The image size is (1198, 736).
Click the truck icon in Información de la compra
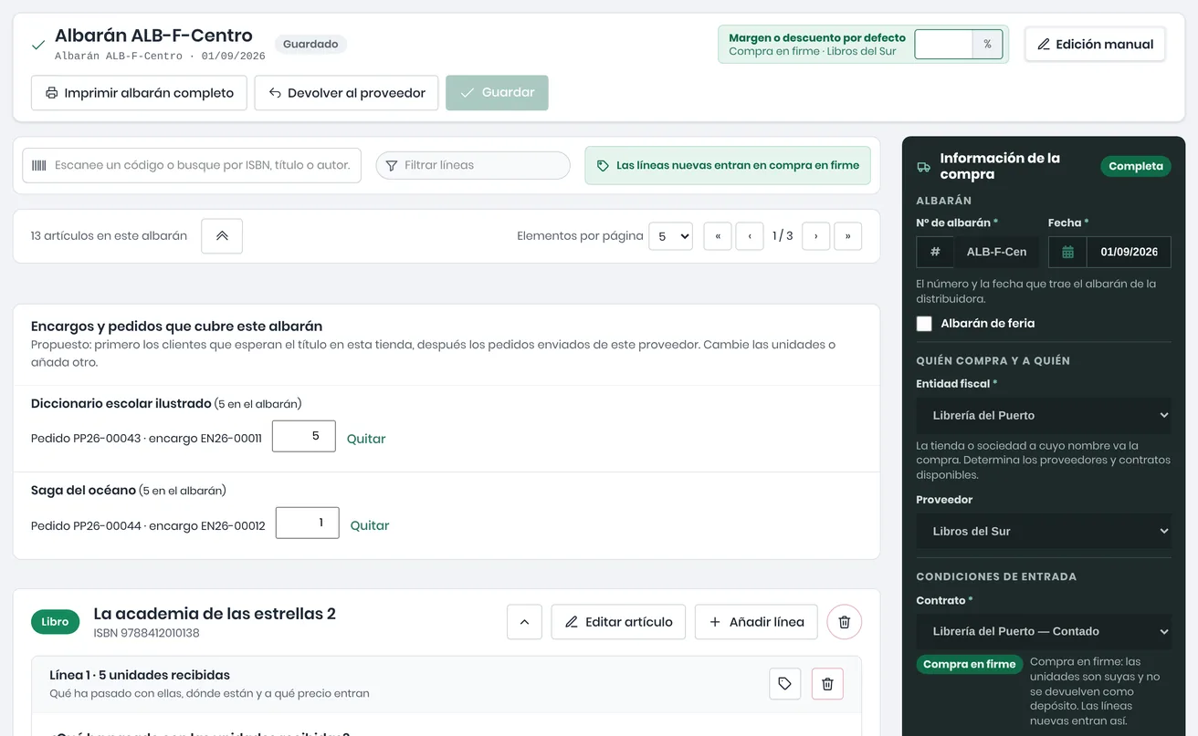tap(924, 167)
